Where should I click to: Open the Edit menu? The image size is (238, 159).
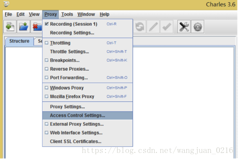(20, 14)
